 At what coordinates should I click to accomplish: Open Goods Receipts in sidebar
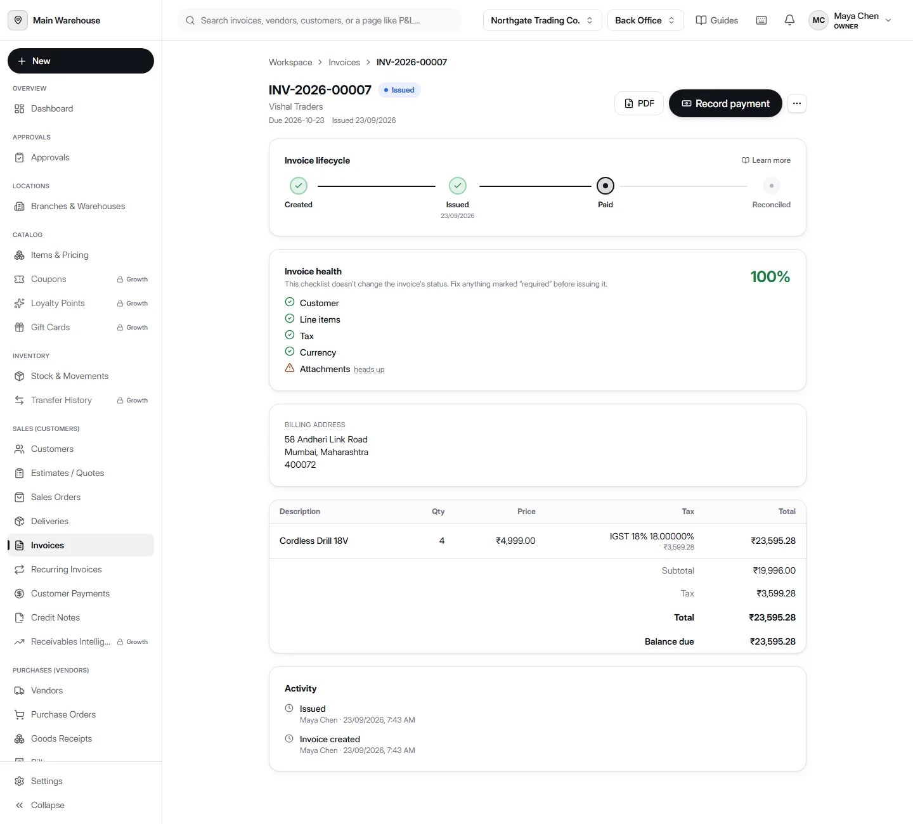(x=81, y=739)
